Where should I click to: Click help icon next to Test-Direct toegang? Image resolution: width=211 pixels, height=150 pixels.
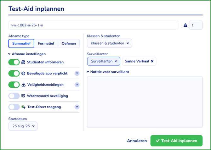coord(77,107)
